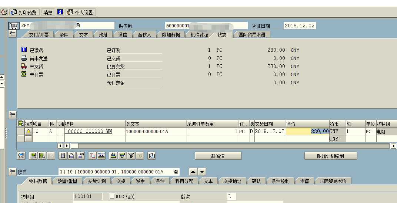Open 个人设置 personal settings
The image size is (397, 203).
tap(81, 12)
